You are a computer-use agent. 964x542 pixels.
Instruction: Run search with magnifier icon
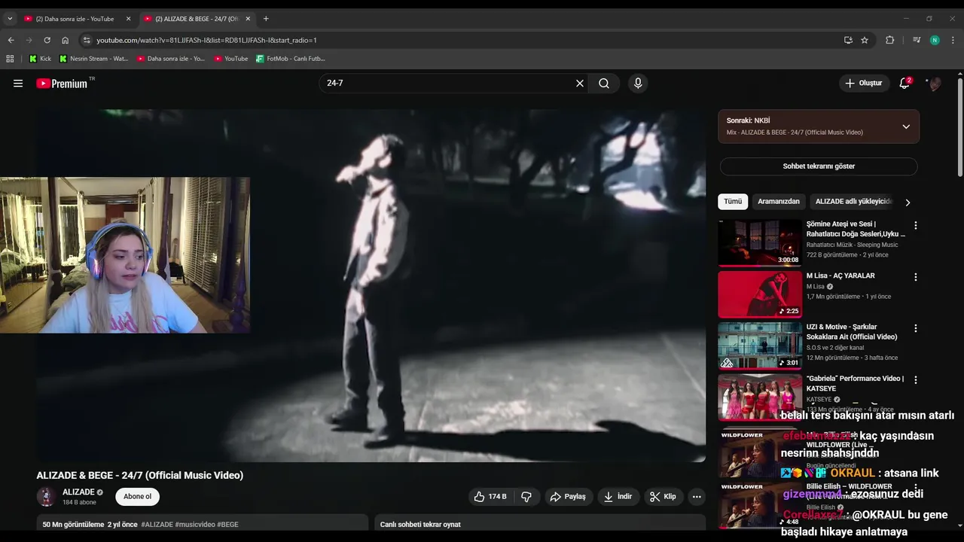604,84
